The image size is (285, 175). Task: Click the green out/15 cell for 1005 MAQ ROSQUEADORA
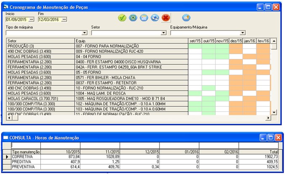pyautogui.click(x=209, y=99)
